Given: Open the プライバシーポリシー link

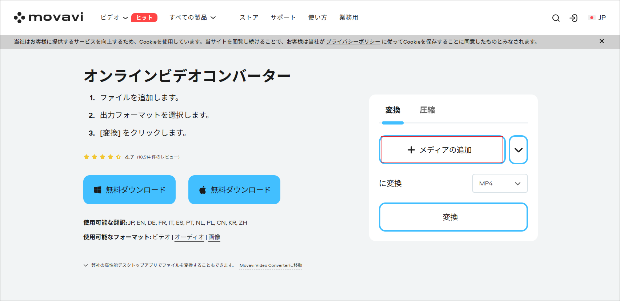Looking at the screenshot, I should tap(353, 42).
